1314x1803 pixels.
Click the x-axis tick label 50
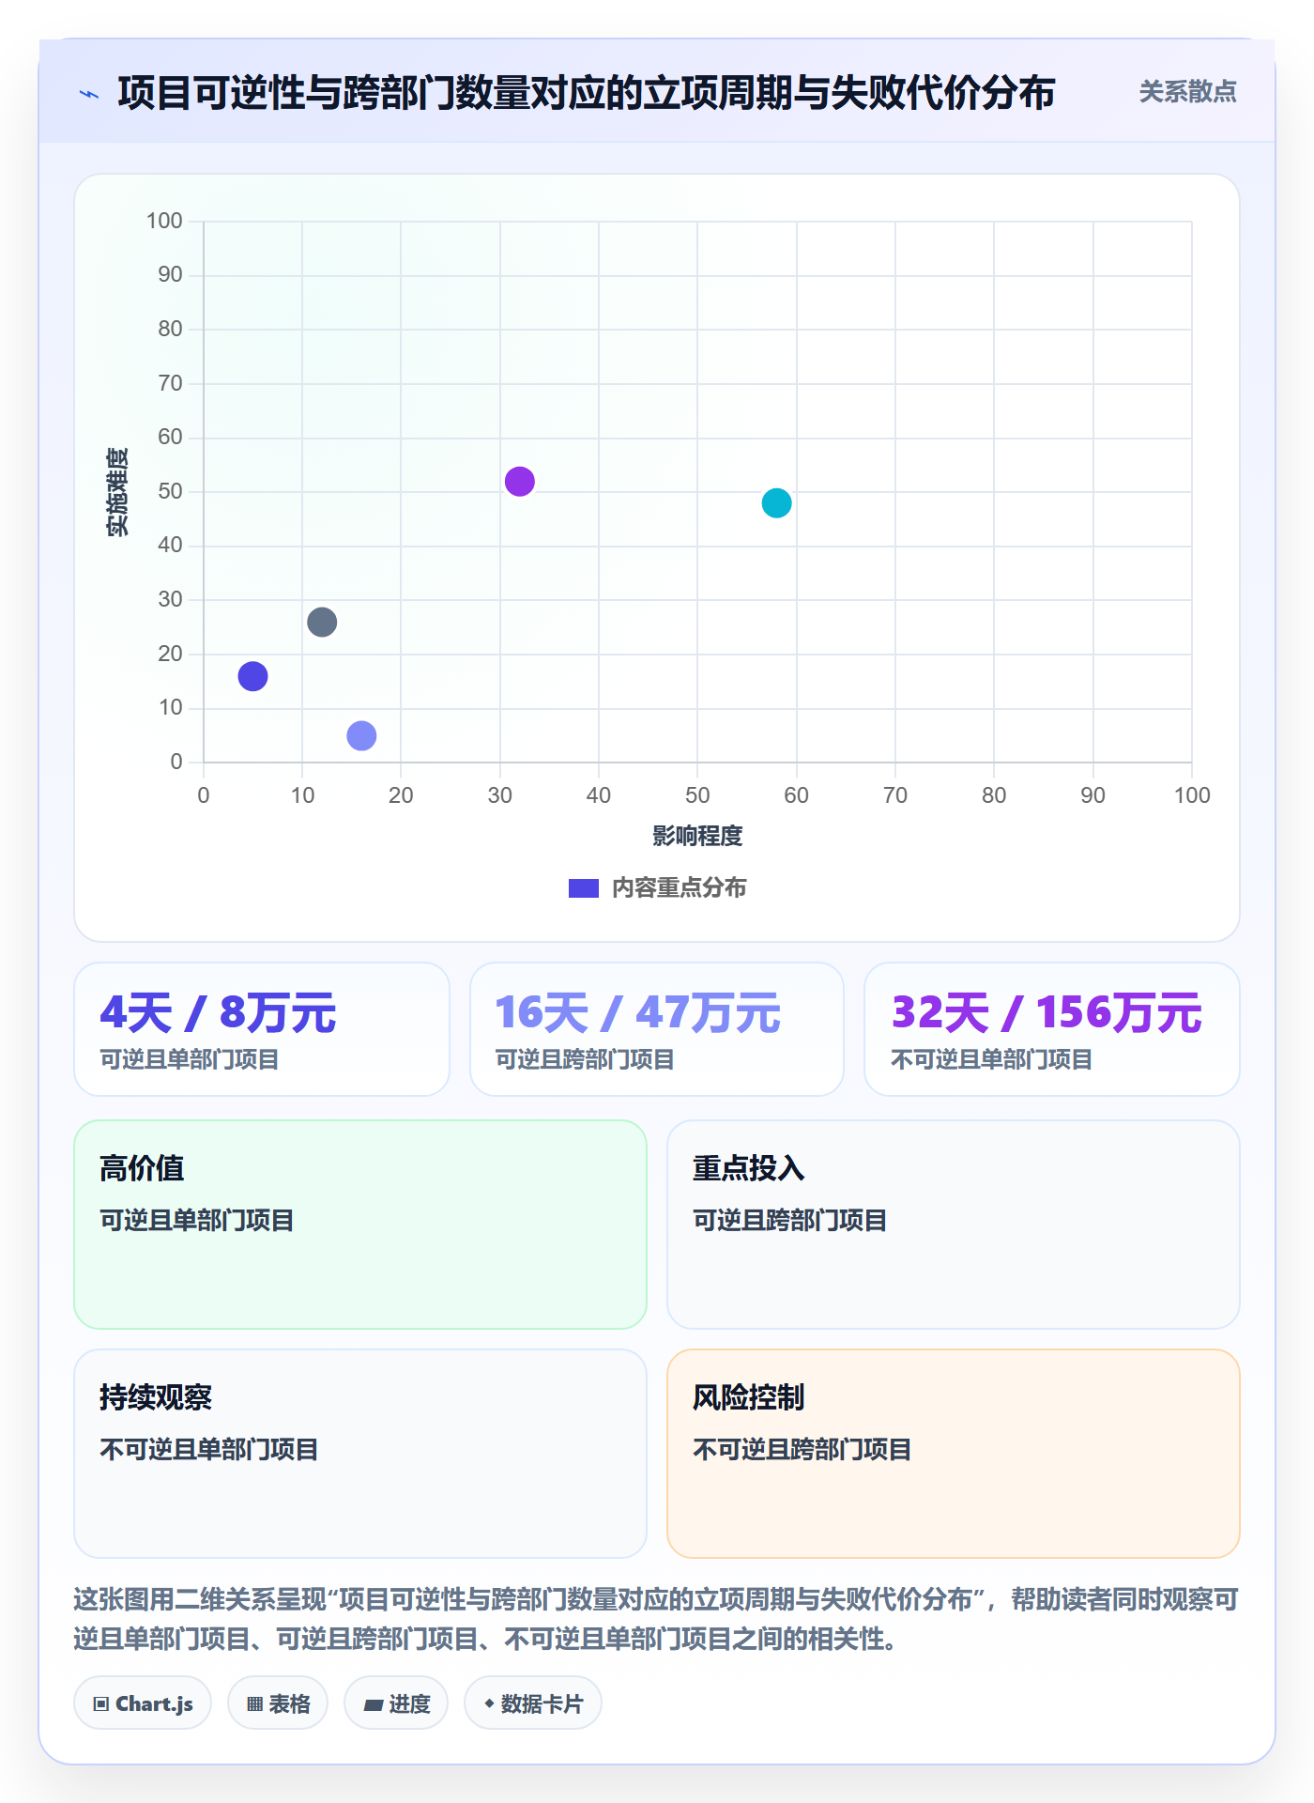697,795
